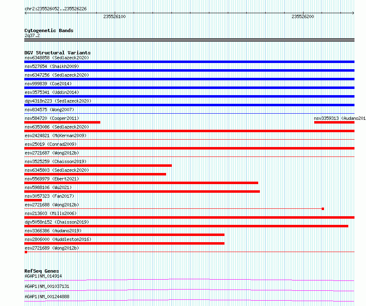The image size is (366, 306).
Task: Click variant label nsv6345803 (Sedlazeck2020)
Action: [x=57, y=170]
